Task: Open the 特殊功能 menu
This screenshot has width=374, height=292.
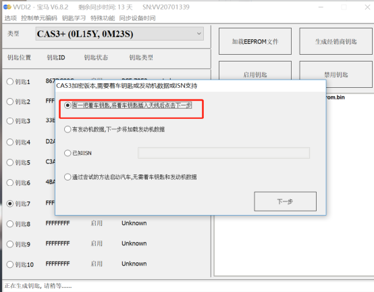Action: tap(103, 18)
